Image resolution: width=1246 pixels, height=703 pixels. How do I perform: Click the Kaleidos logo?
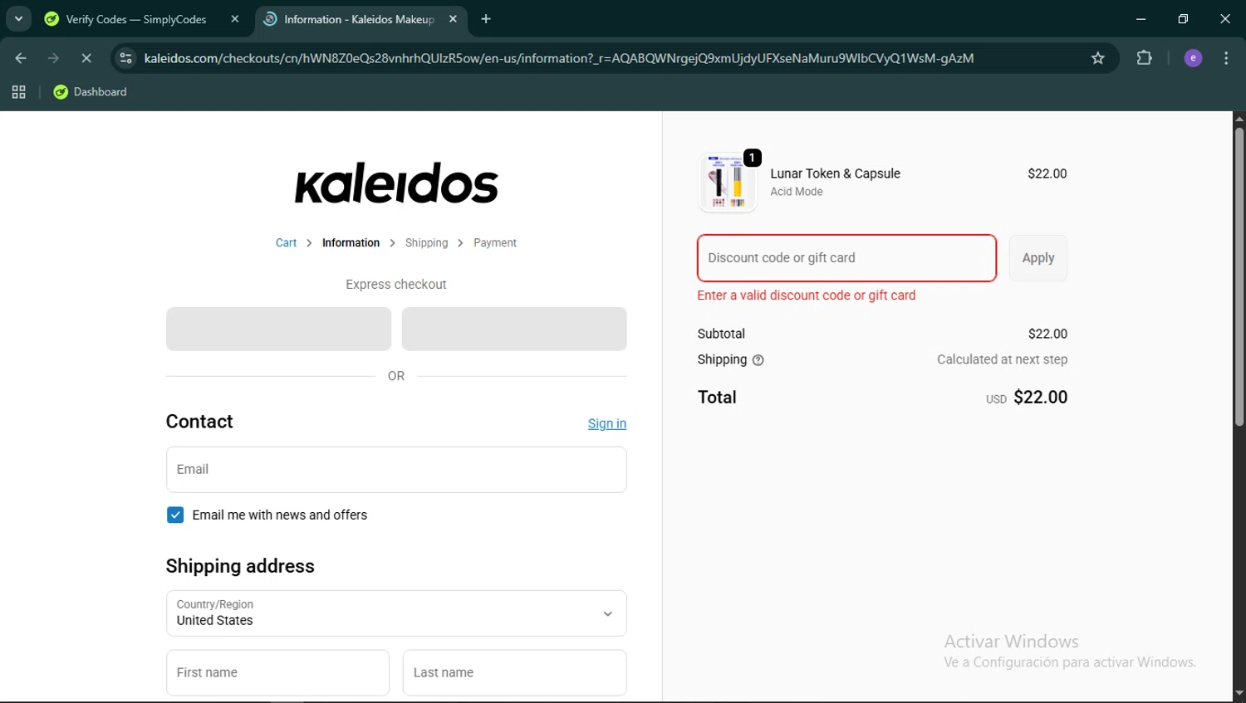(396, 183)
